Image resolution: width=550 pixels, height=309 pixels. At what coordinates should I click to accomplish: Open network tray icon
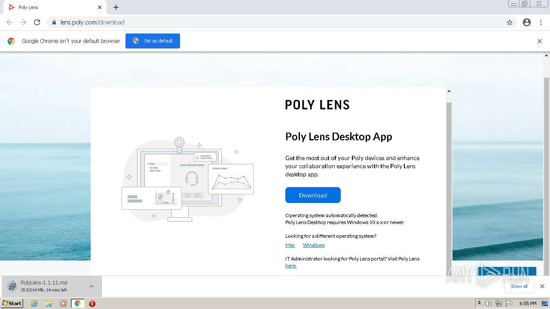point(498,303)
